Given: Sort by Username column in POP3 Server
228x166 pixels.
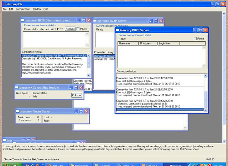Looking at the screenshot, I should click(x=128, y=43).
